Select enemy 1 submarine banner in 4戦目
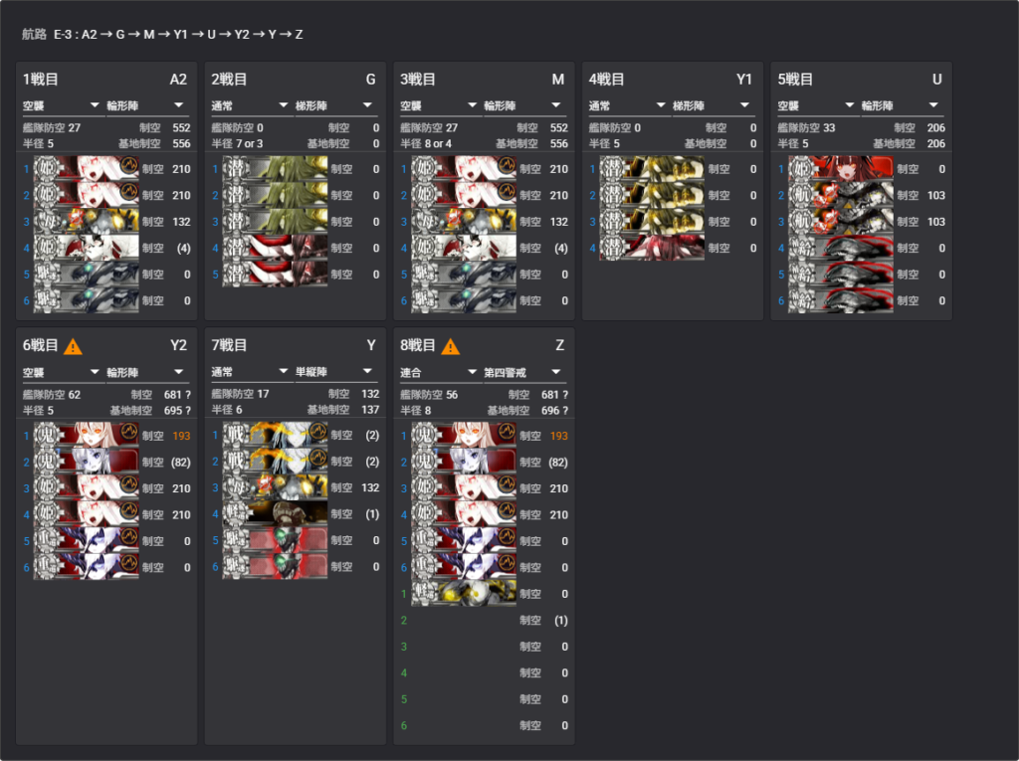 click(x=653, y=169)
